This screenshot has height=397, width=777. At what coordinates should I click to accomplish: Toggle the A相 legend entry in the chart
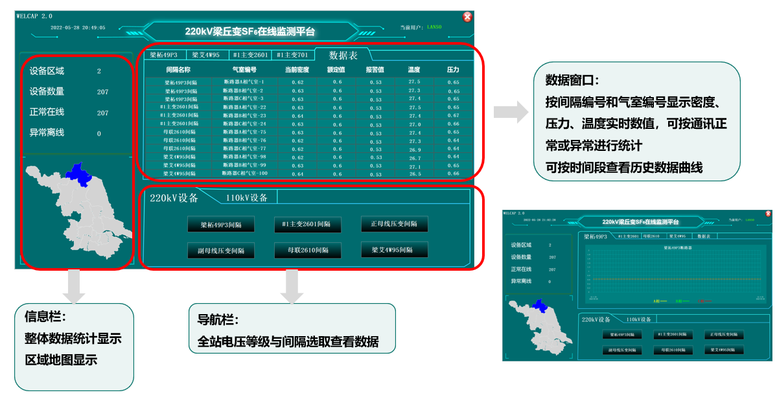click(657, 301)
